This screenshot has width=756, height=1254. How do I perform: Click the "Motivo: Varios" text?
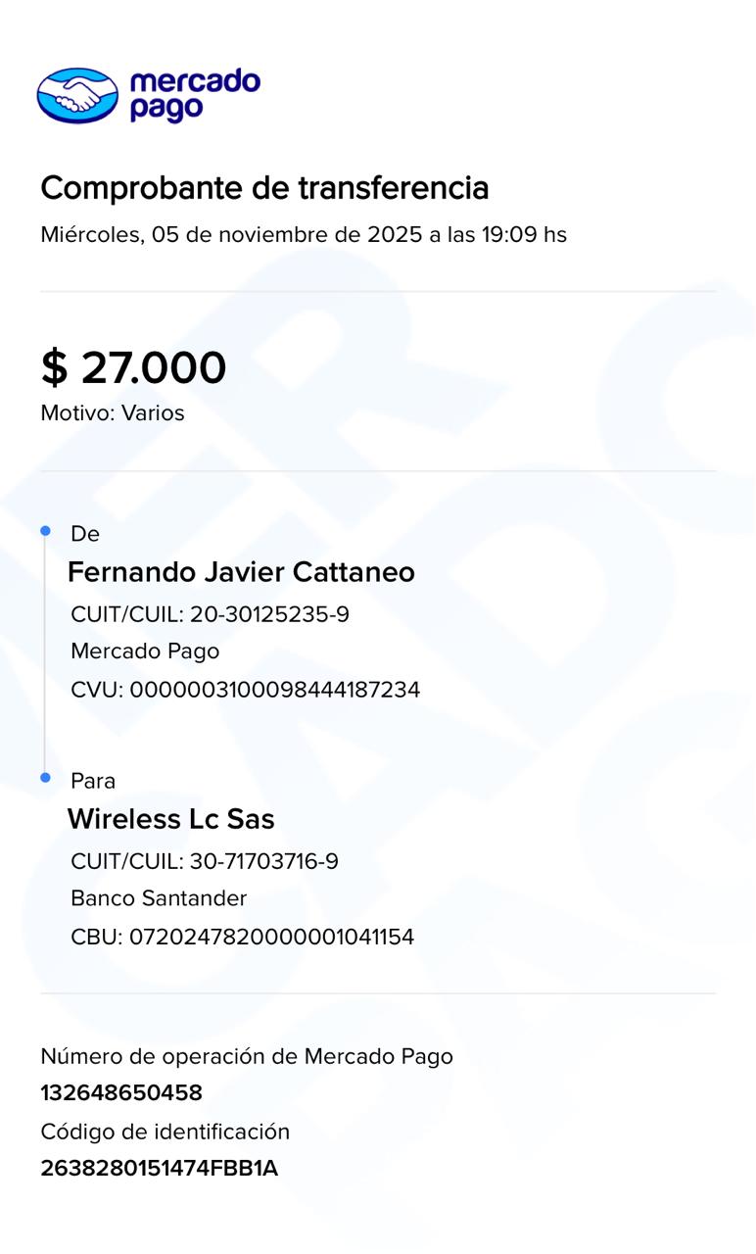(113, 413)
